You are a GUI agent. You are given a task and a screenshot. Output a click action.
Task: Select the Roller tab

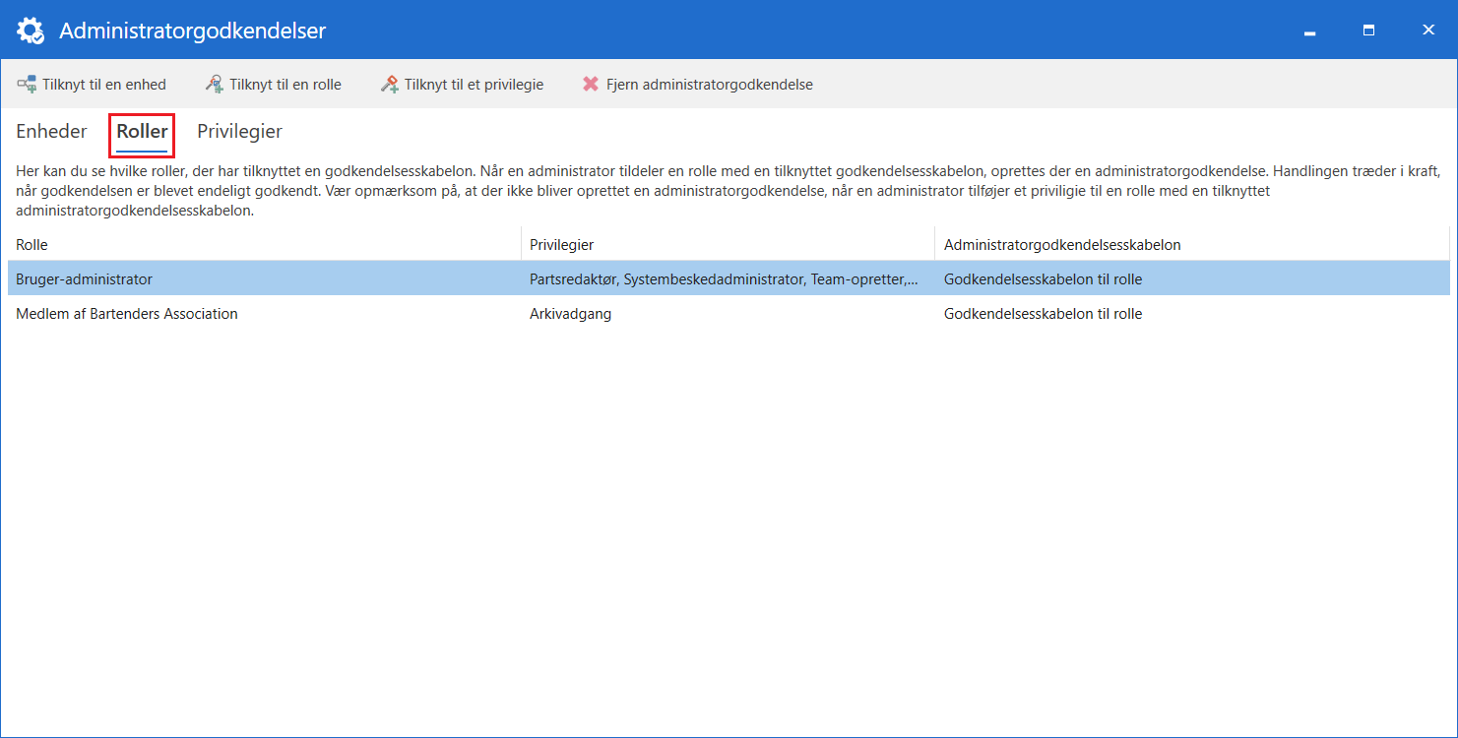point(142,132)
